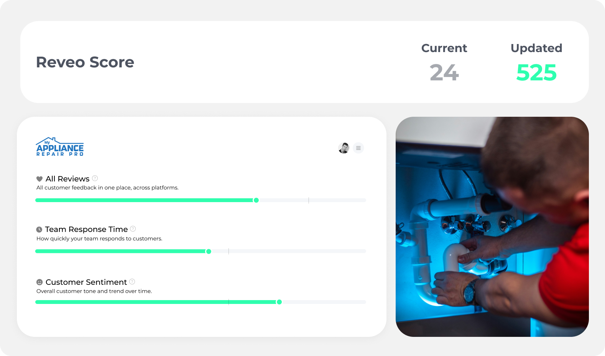This screenshot has width=605, height=356.
Task: Click the All Reviews slider handle
Action: 256,200
